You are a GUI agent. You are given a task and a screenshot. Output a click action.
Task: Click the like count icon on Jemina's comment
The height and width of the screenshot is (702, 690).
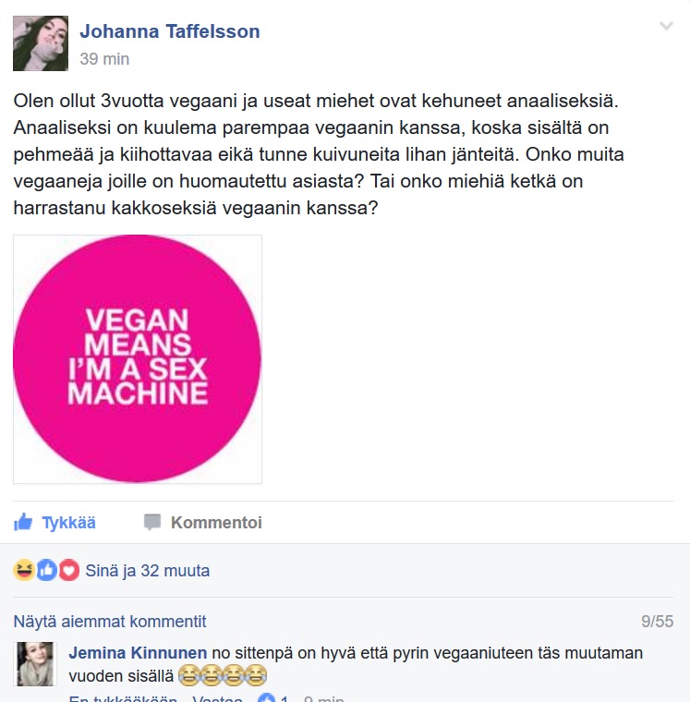[x=266, y=698]
